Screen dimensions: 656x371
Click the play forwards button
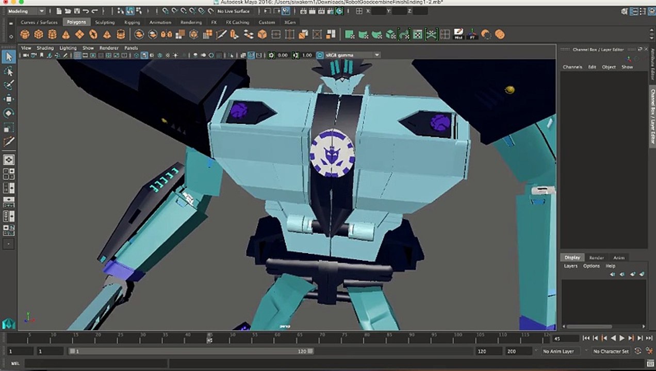[x=622, y=338]
